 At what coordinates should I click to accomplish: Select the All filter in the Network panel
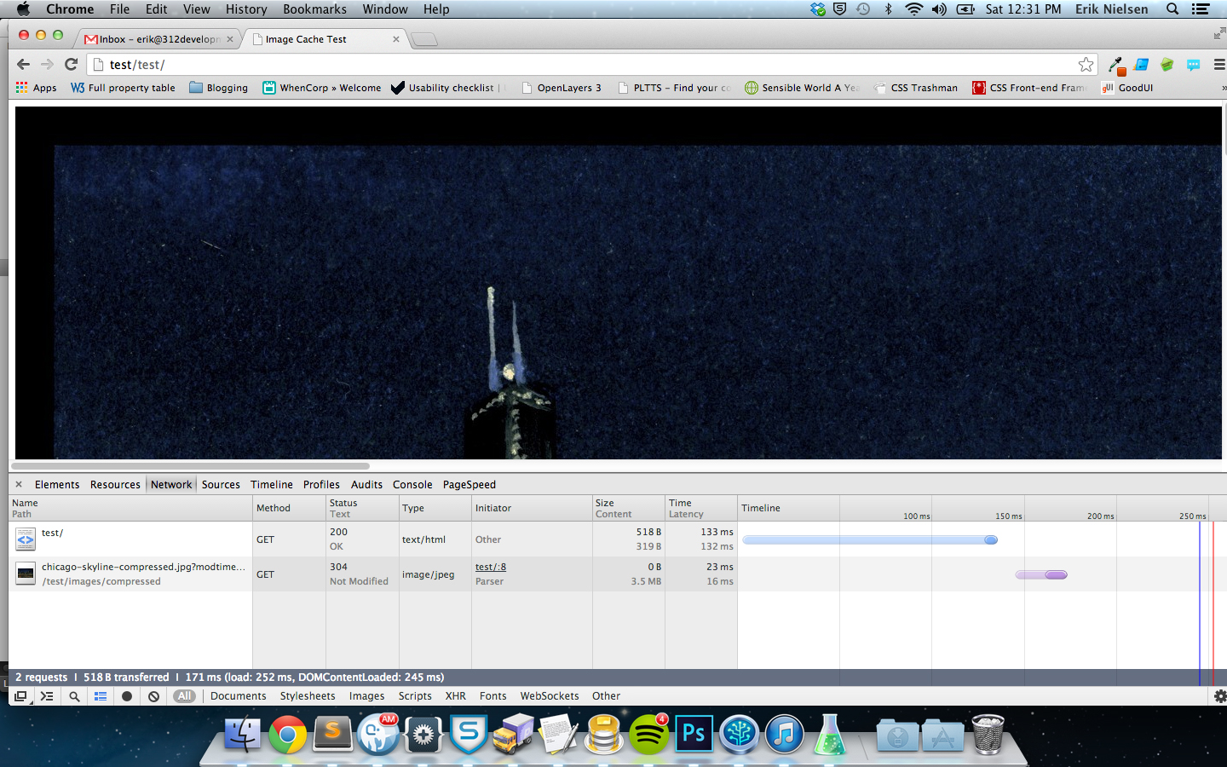[x=184, y=696]
